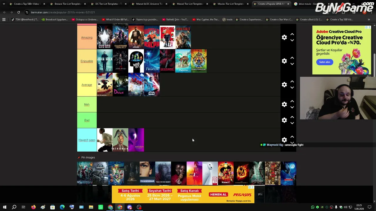Switch to DC Tier List Templates tab
Image resolution: width=376 pixels, height=211 pixels.
click(x=109, y=4)
